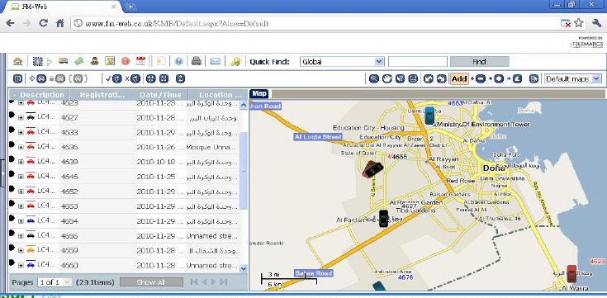
Task: Open the pages 1 of 1 dropdown
Action: [55, 282]
